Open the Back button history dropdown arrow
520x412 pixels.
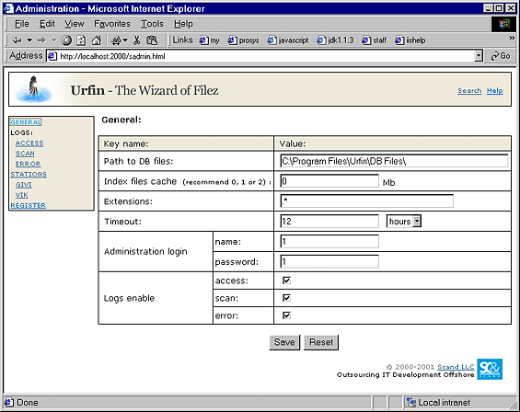[x=29, y=40]
